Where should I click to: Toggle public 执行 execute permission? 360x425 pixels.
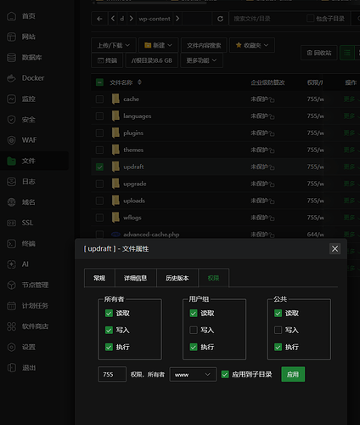coord(278,347)
